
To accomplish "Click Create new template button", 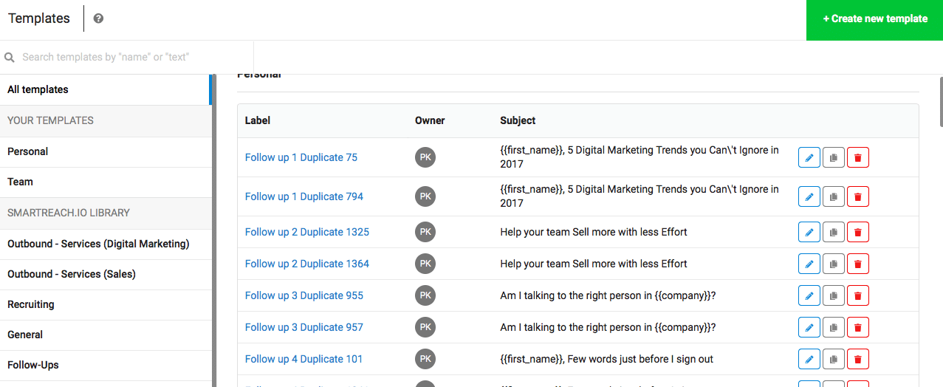I will (874, 19).
